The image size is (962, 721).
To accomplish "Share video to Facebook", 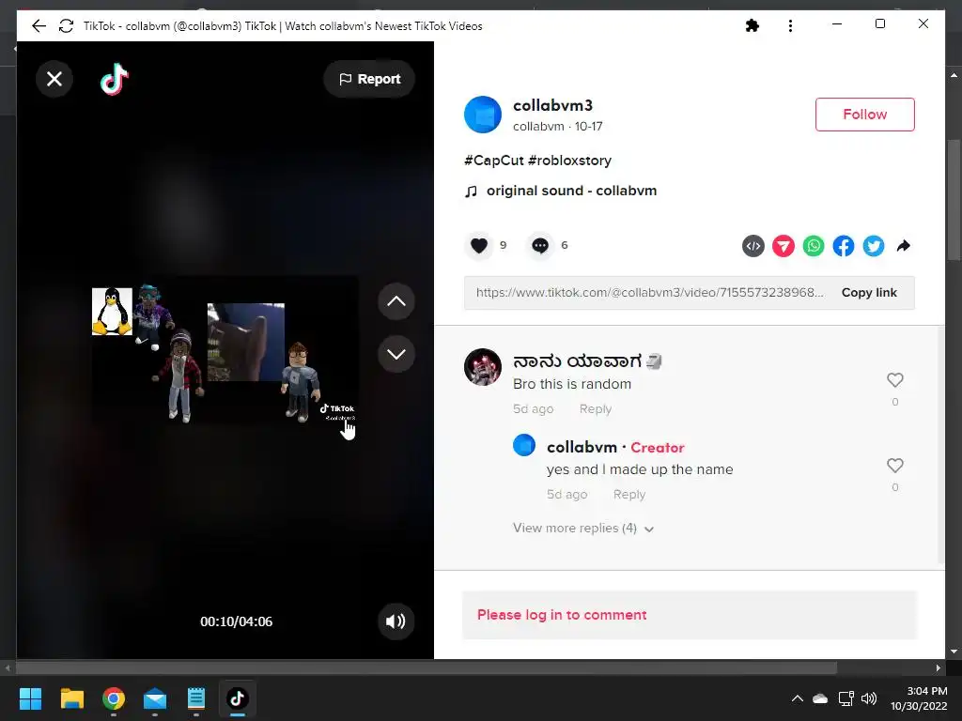I will pyautogui.click(x=844, y=246).
